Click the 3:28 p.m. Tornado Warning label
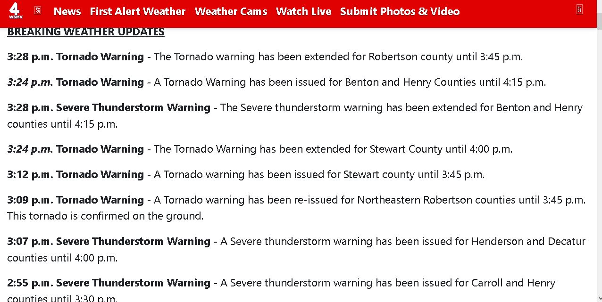 pyautogui.click(x=75, y=57)
